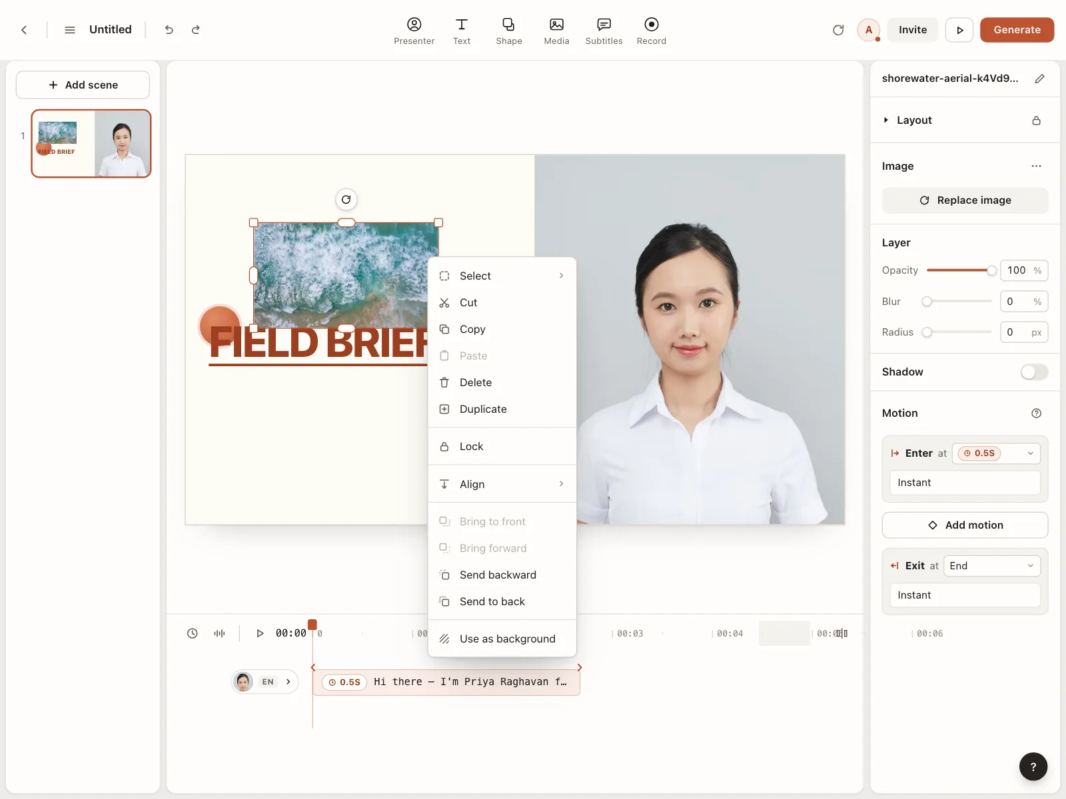Select the FIELD BRIEF text on canvas
Viewport: 1066px width, 799px height.
pyautogui.click(x=318, y=344)
